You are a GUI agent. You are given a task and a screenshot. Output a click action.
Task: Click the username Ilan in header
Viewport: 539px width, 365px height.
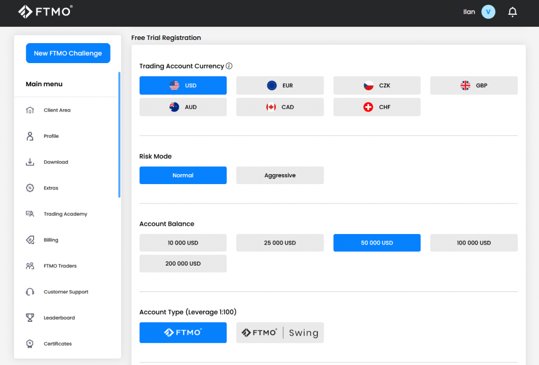(468, 12)
